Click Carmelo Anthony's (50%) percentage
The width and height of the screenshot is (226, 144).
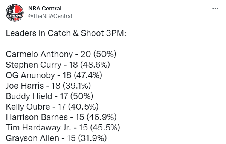tap(105, 54)
